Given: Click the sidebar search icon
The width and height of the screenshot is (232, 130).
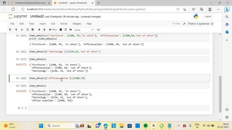Looking at the screenshot, I should pyautogui.click(x=227, y=17).
